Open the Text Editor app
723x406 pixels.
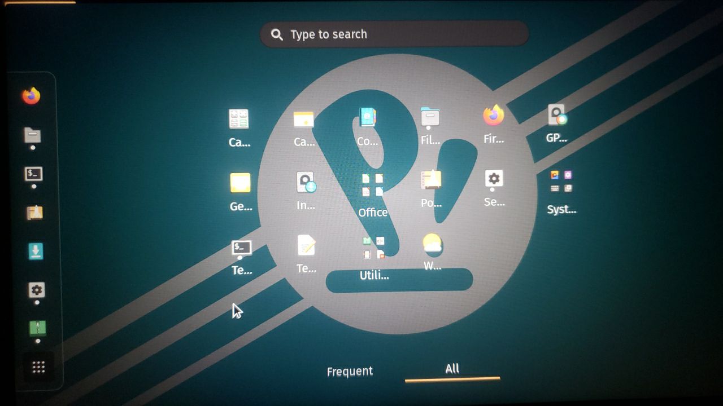point(306,245)
